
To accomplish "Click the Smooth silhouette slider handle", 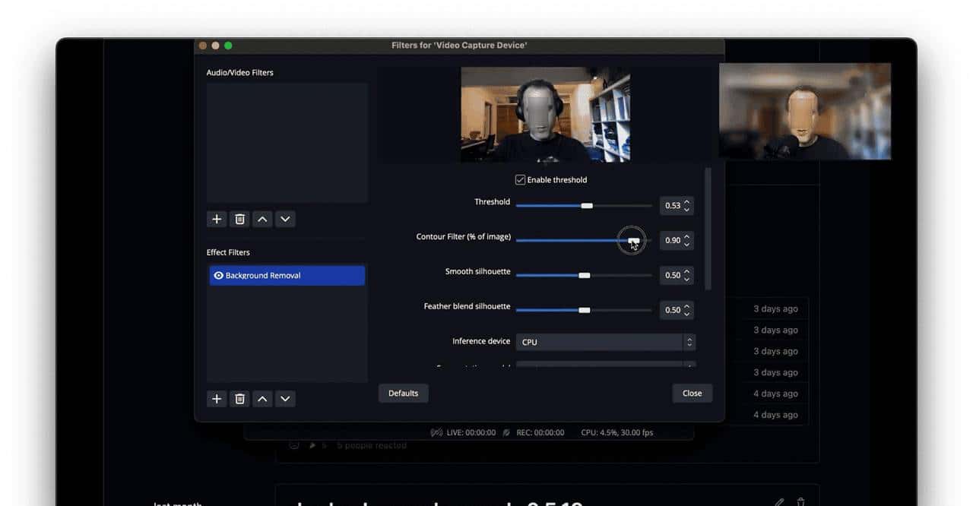I will (x=584, y=275).
